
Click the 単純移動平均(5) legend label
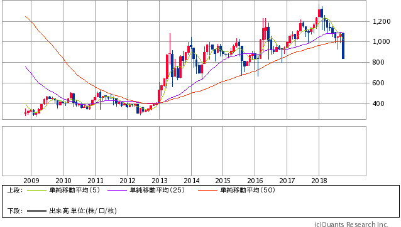(x=74, y=190)
